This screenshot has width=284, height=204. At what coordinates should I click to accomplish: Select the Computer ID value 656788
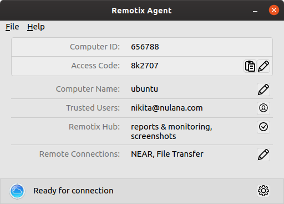pyautogui.click(x=145, y=47)
